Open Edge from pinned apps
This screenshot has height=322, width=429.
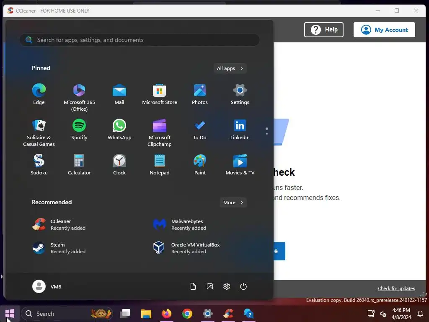tap(39, 94)
